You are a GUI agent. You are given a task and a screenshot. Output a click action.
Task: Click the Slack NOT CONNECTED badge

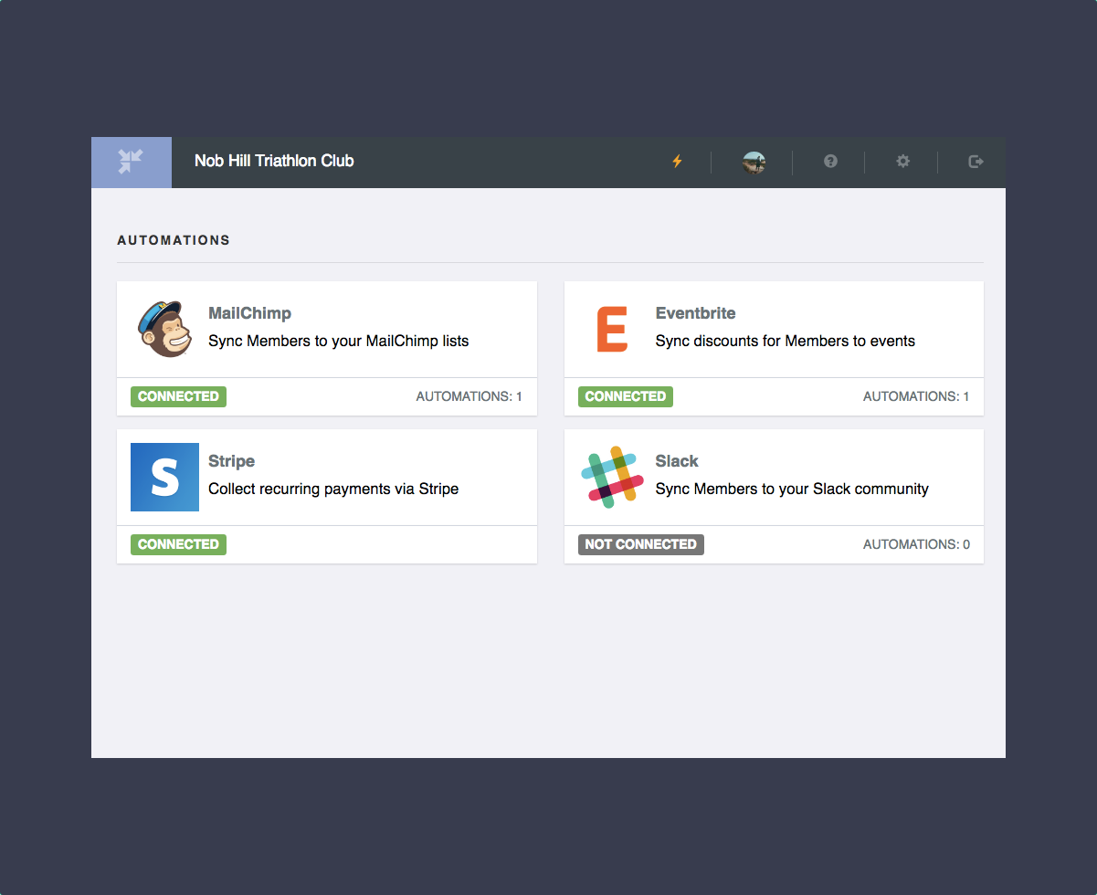point(641,544)
